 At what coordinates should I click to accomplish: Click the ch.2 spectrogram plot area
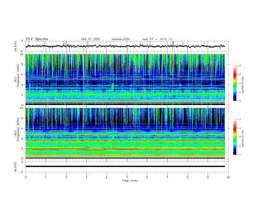125,133
